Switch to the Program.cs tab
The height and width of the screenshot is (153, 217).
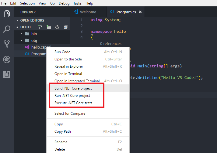coord(126,12)
